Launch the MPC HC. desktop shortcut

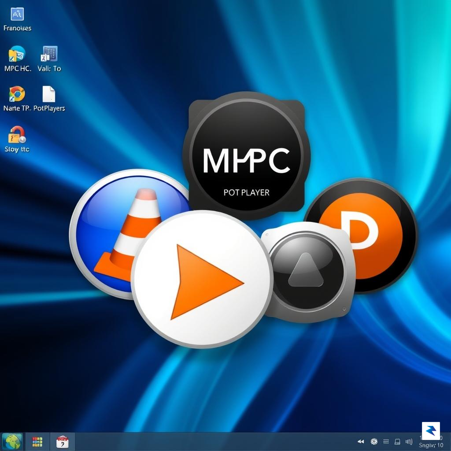pyautogui.click(x=17, y=59)
